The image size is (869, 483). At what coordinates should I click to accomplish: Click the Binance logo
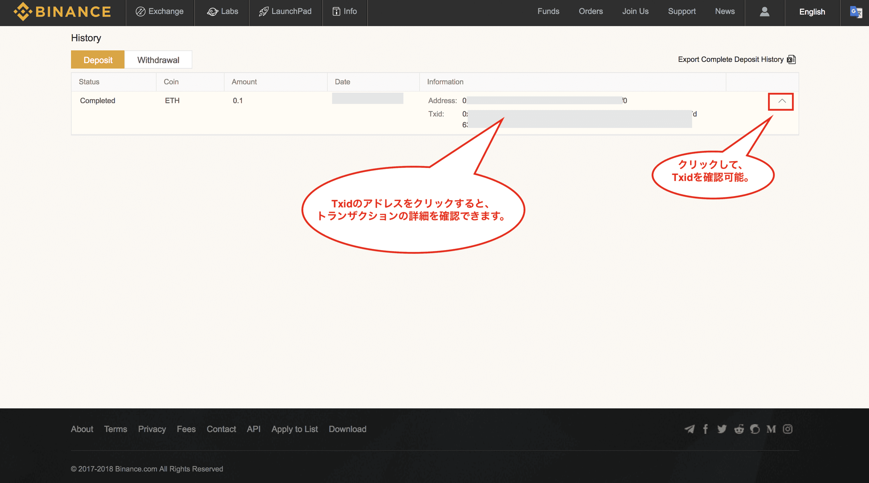[62, 12]
